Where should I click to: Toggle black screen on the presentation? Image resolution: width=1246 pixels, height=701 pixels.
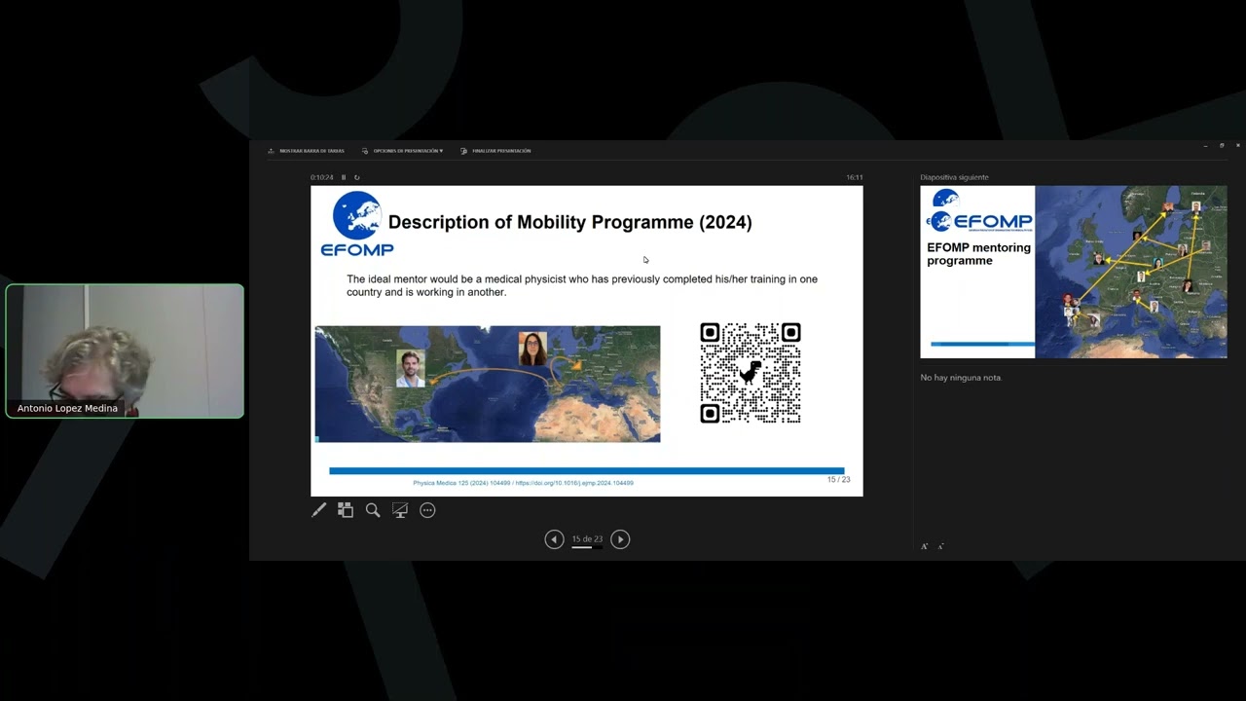coord(400,510)
